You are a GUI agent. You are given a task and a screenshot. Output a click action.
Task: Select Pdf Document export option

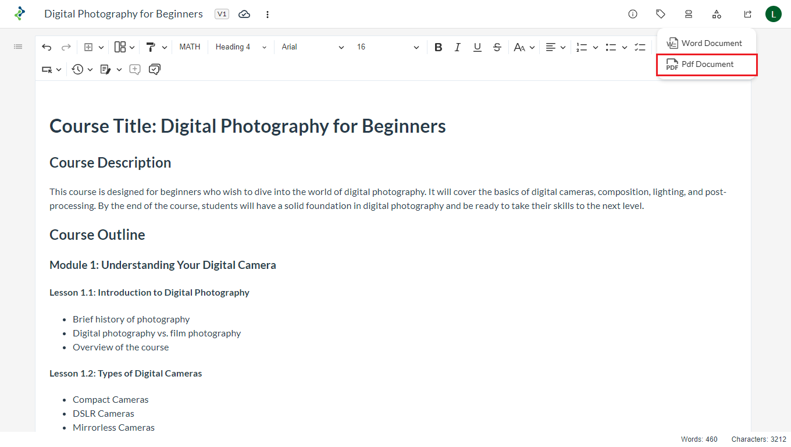pyautogui.click(x=707, y=64)
